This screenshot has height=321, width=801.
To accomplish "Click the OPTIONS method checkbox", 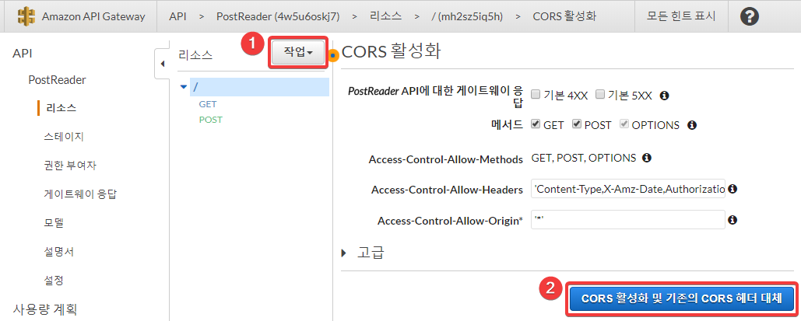I will pos(624,124).
